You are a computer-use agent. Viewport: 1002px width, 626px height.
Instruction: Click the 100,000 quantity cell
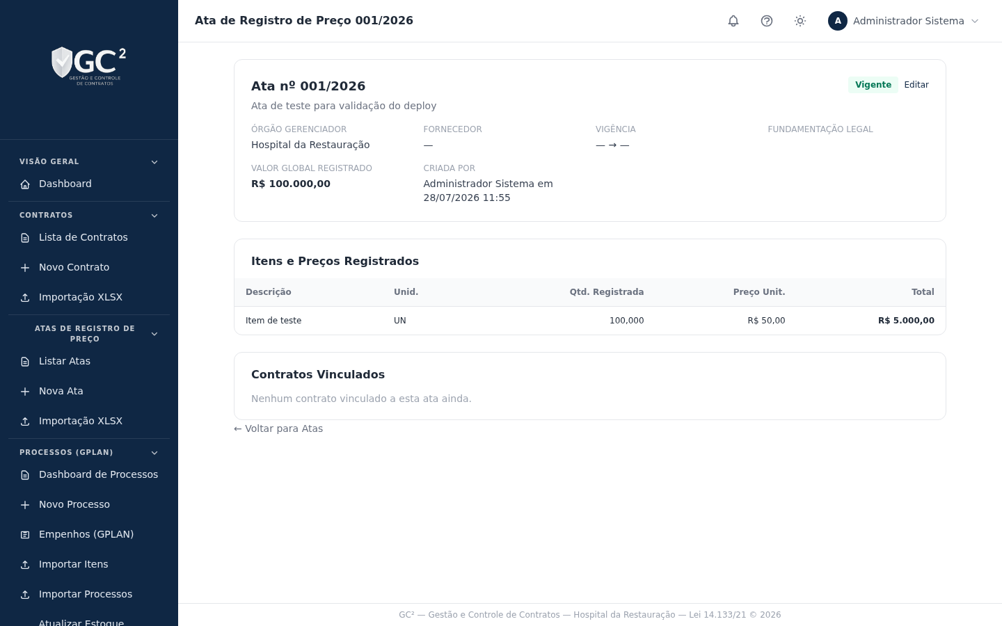[x=627, y=321]
